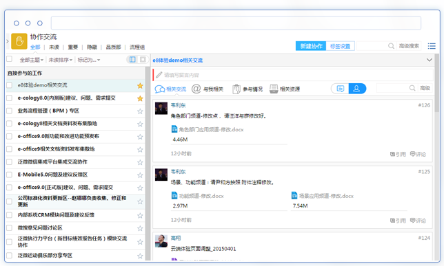This screenshot has height=266, width=444.
Task: Star the e-office9.0新功能和改进功能预发布 topic
Action: pos(140,137)
